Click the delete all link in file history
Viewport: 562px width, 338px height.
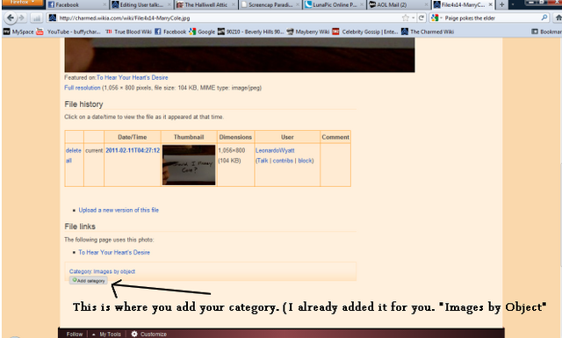tap(74, 155)
